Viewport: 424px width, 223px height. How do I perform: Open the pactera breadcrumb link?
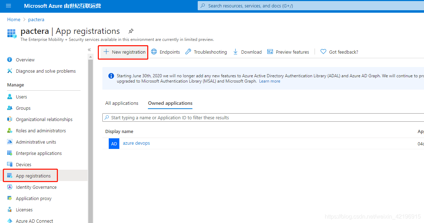(36, 19)
